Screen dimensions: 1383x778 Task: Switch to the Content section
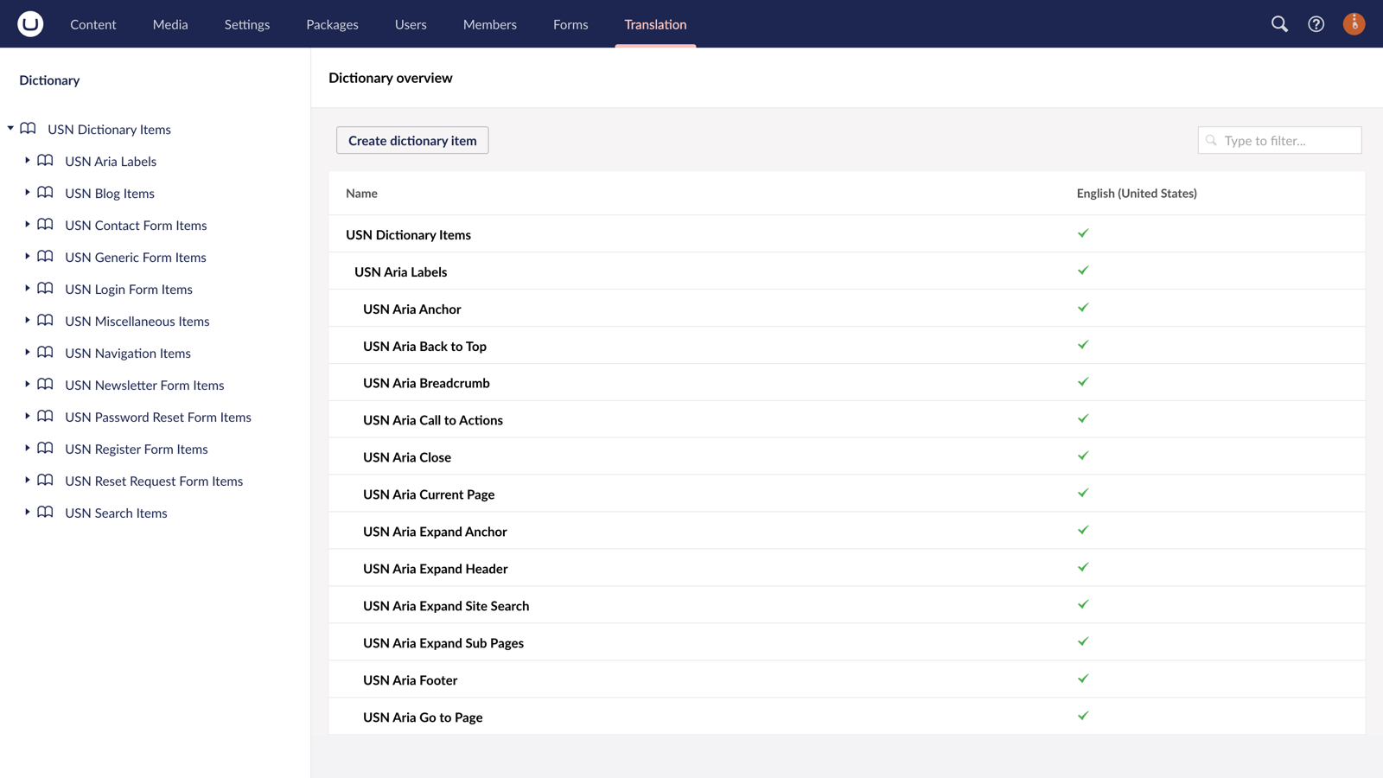[x=92, y=24]
